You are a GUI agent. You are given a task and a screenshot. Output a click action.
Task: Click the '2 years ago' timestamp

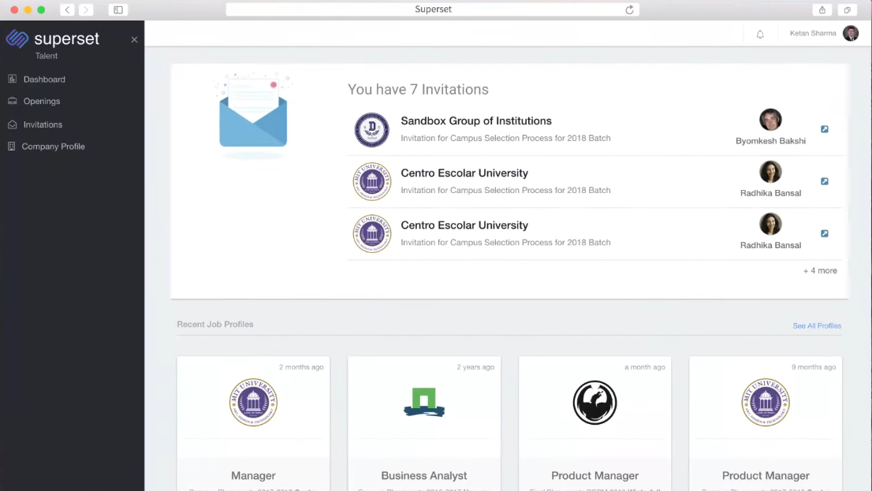pyautogui.click(x=475, y=367)
